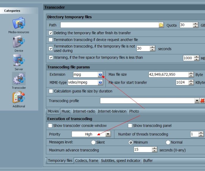Open the Transcoding profile dropdown

[x=197, y=101]
